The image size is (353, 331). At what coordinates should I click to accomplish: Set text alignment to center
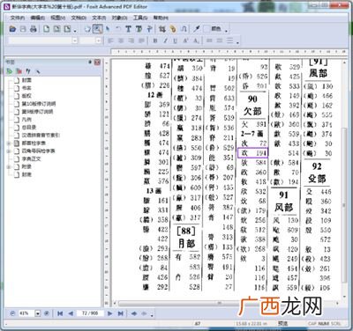(121, 40)
